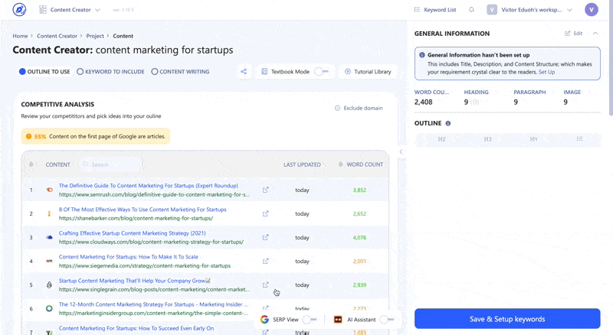Click the share icon button

244,71
